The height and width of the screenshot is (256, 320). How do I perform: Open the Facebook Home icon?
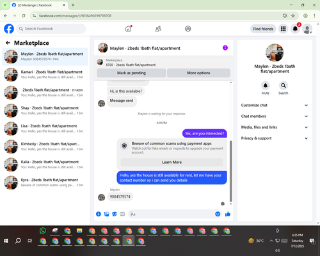(128, 29)
